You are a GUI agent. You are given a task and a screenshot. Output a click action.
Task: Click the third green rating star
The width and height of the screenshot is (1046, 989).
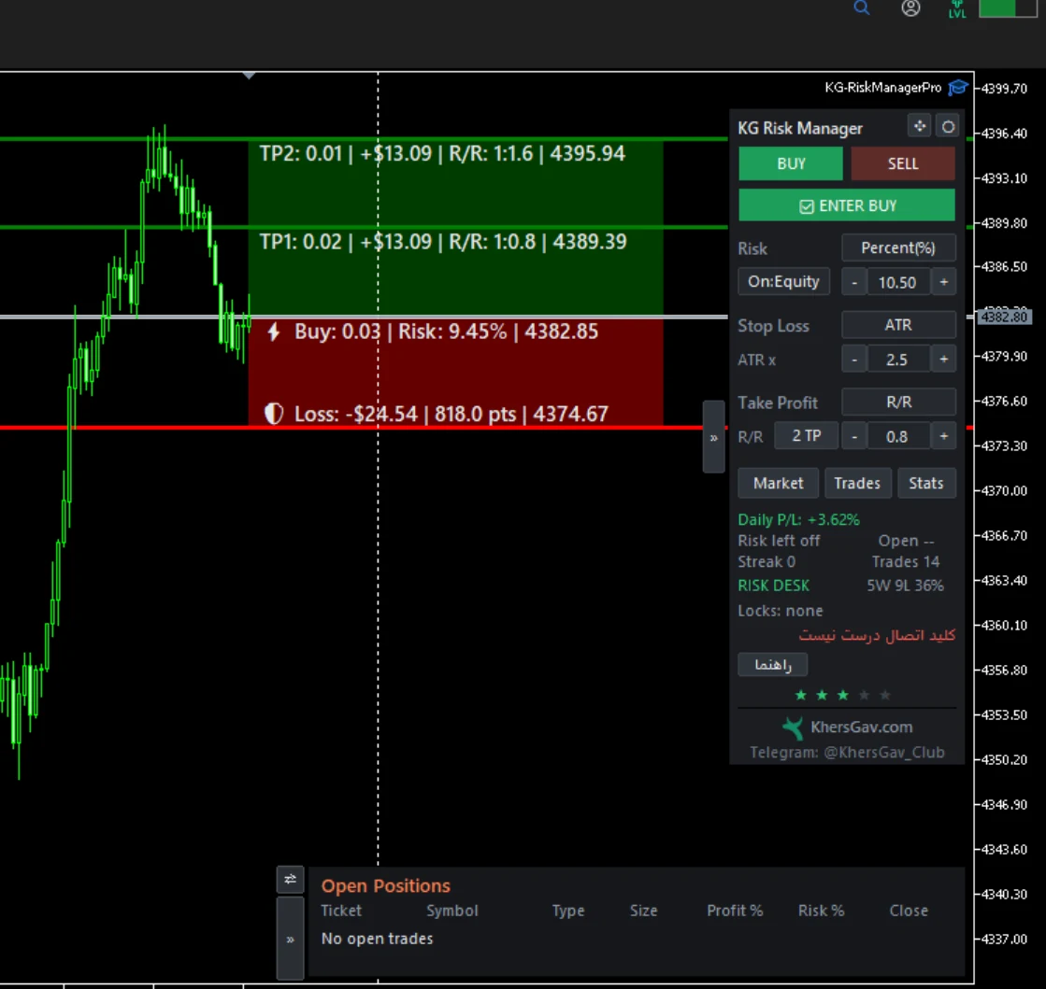click(x=843, y=695)
